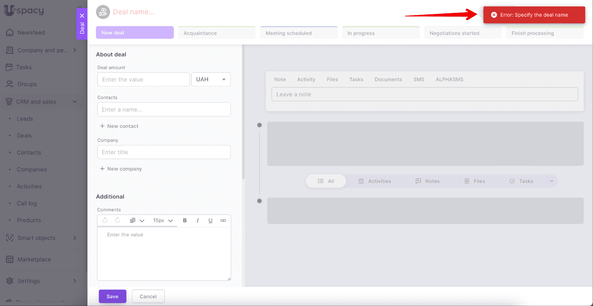593x306 pixels.
Task: Select the Acquaintance deal stage
Action: tap(217, 33)
